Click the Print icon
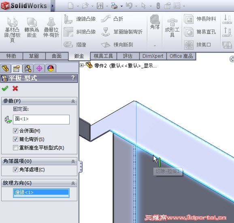This screenshot has height=223, width=234. click(x=114, y=6)
